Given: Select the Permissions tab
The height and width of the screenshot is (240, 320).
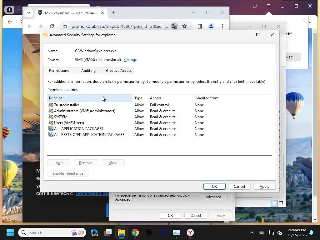Looking at the screenshot, I should click(x=59, y=70).
